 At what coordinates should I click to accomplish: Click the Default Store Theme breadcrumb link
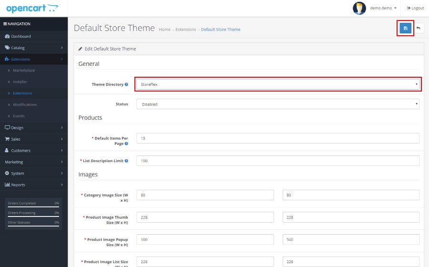[x=221, y=30]
